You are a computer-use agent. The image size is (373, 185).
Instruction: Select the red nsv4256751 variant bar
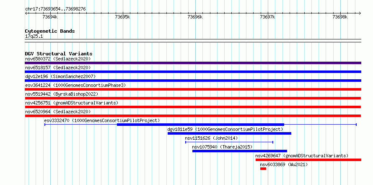(x=193, y=107)
